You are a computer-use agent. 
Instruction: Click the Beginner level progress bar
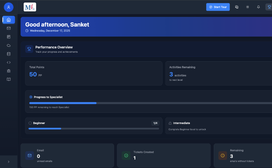coord(94,128)
